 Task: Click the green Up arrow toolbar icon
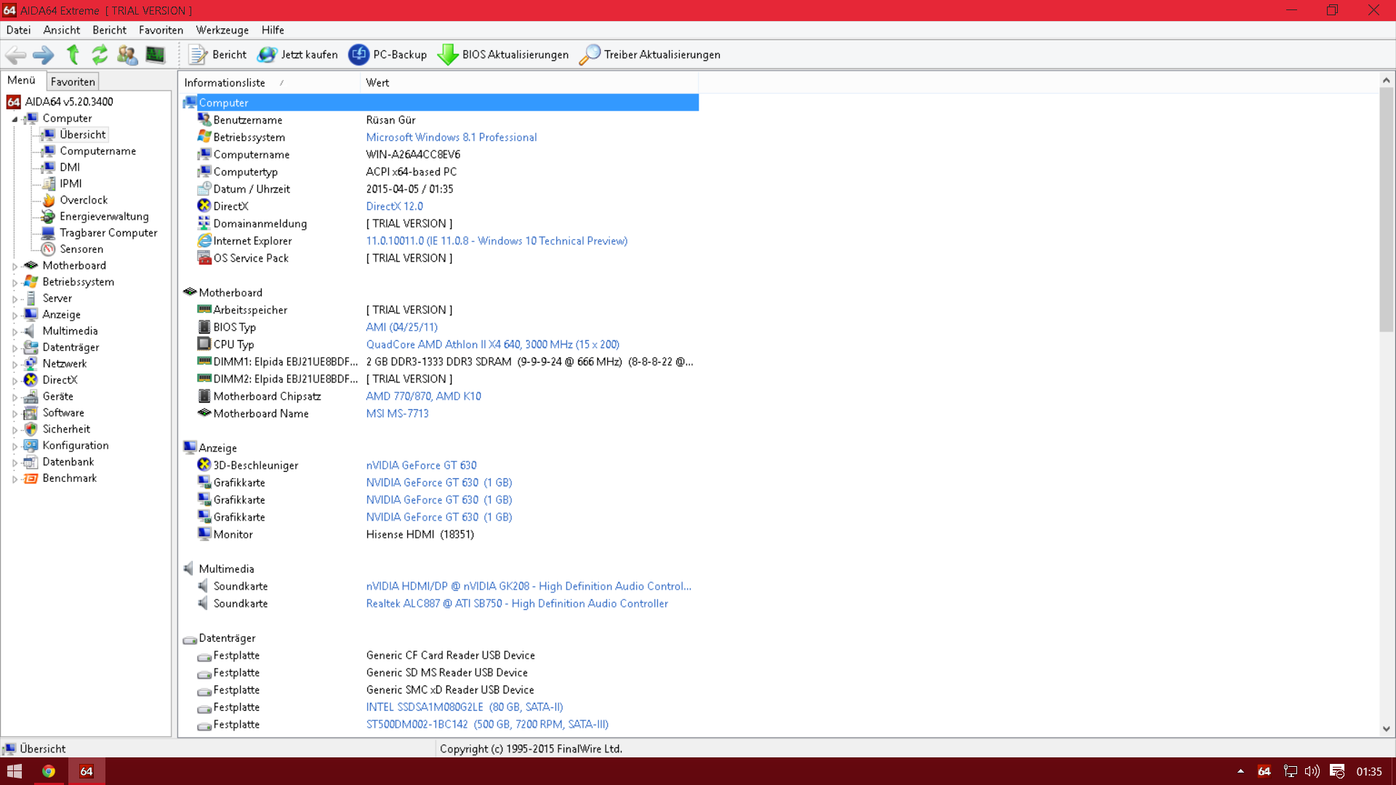73,55
